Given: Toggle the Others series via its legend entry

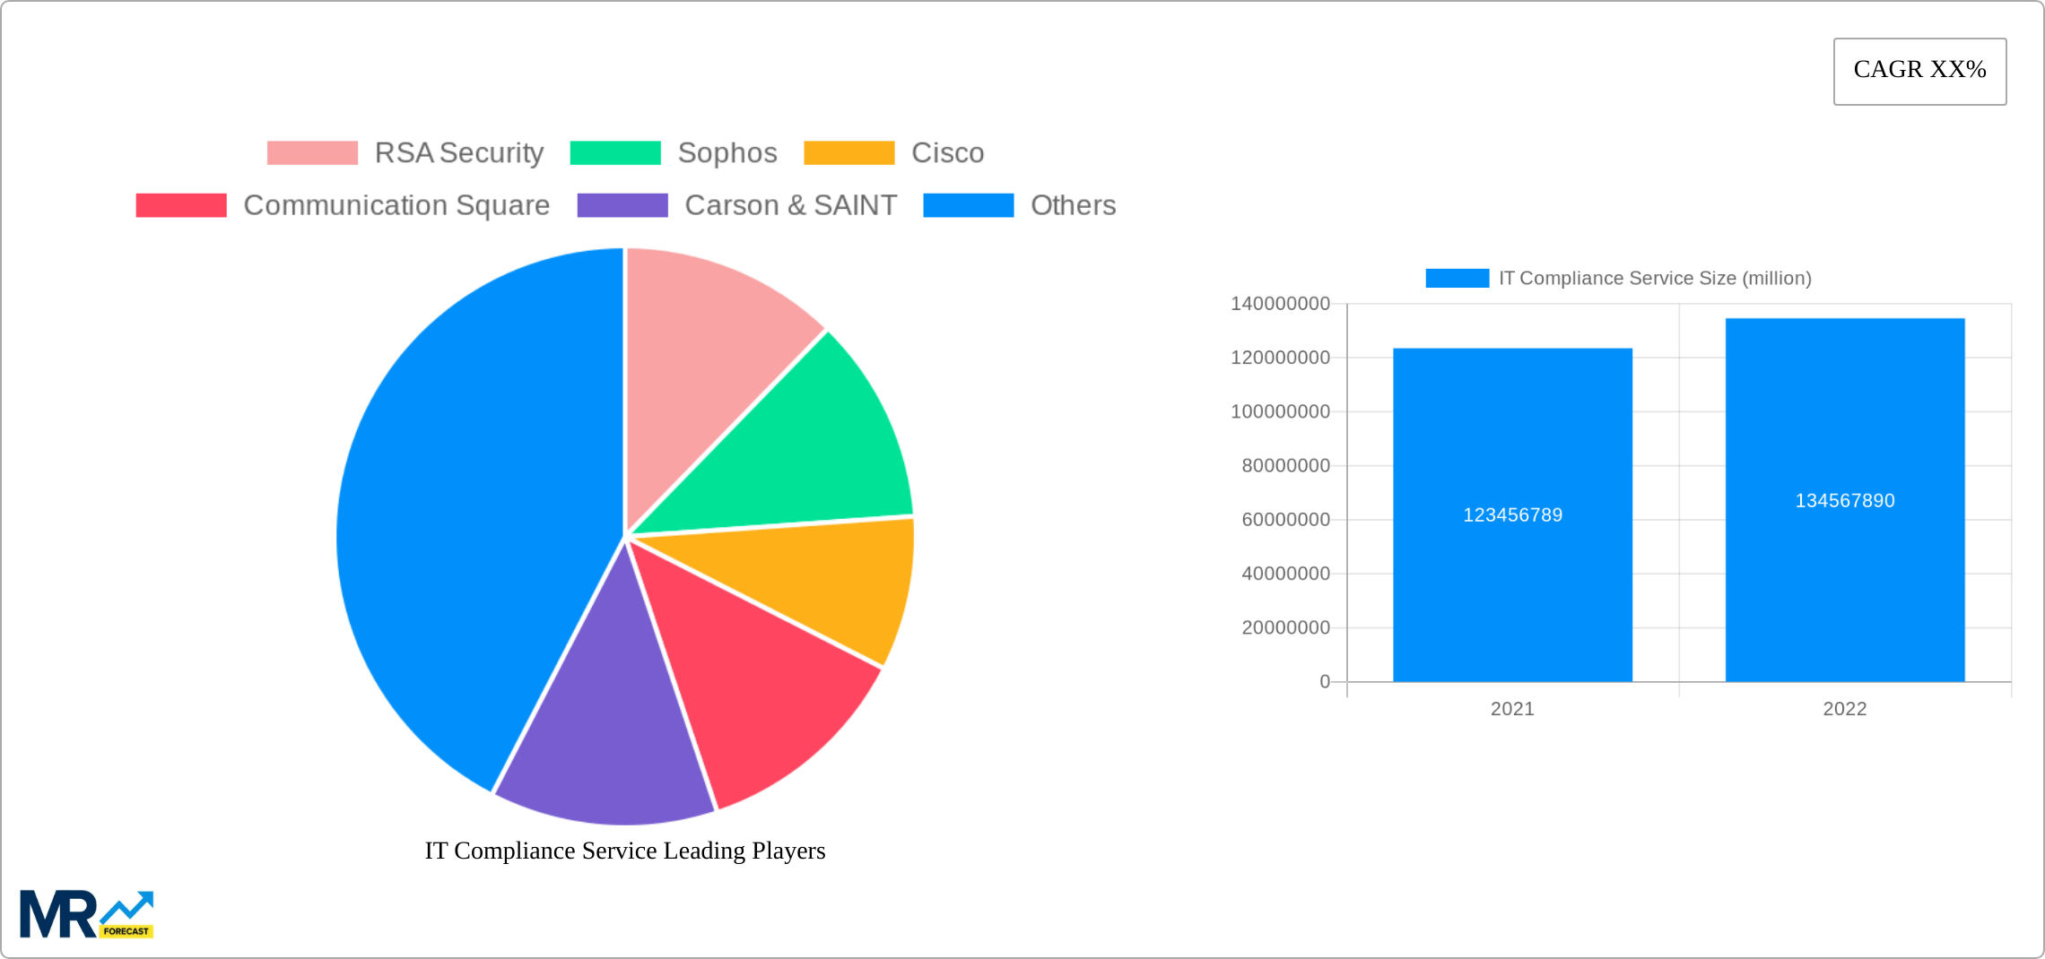Looking at the screenshot, I should 1073,204.
